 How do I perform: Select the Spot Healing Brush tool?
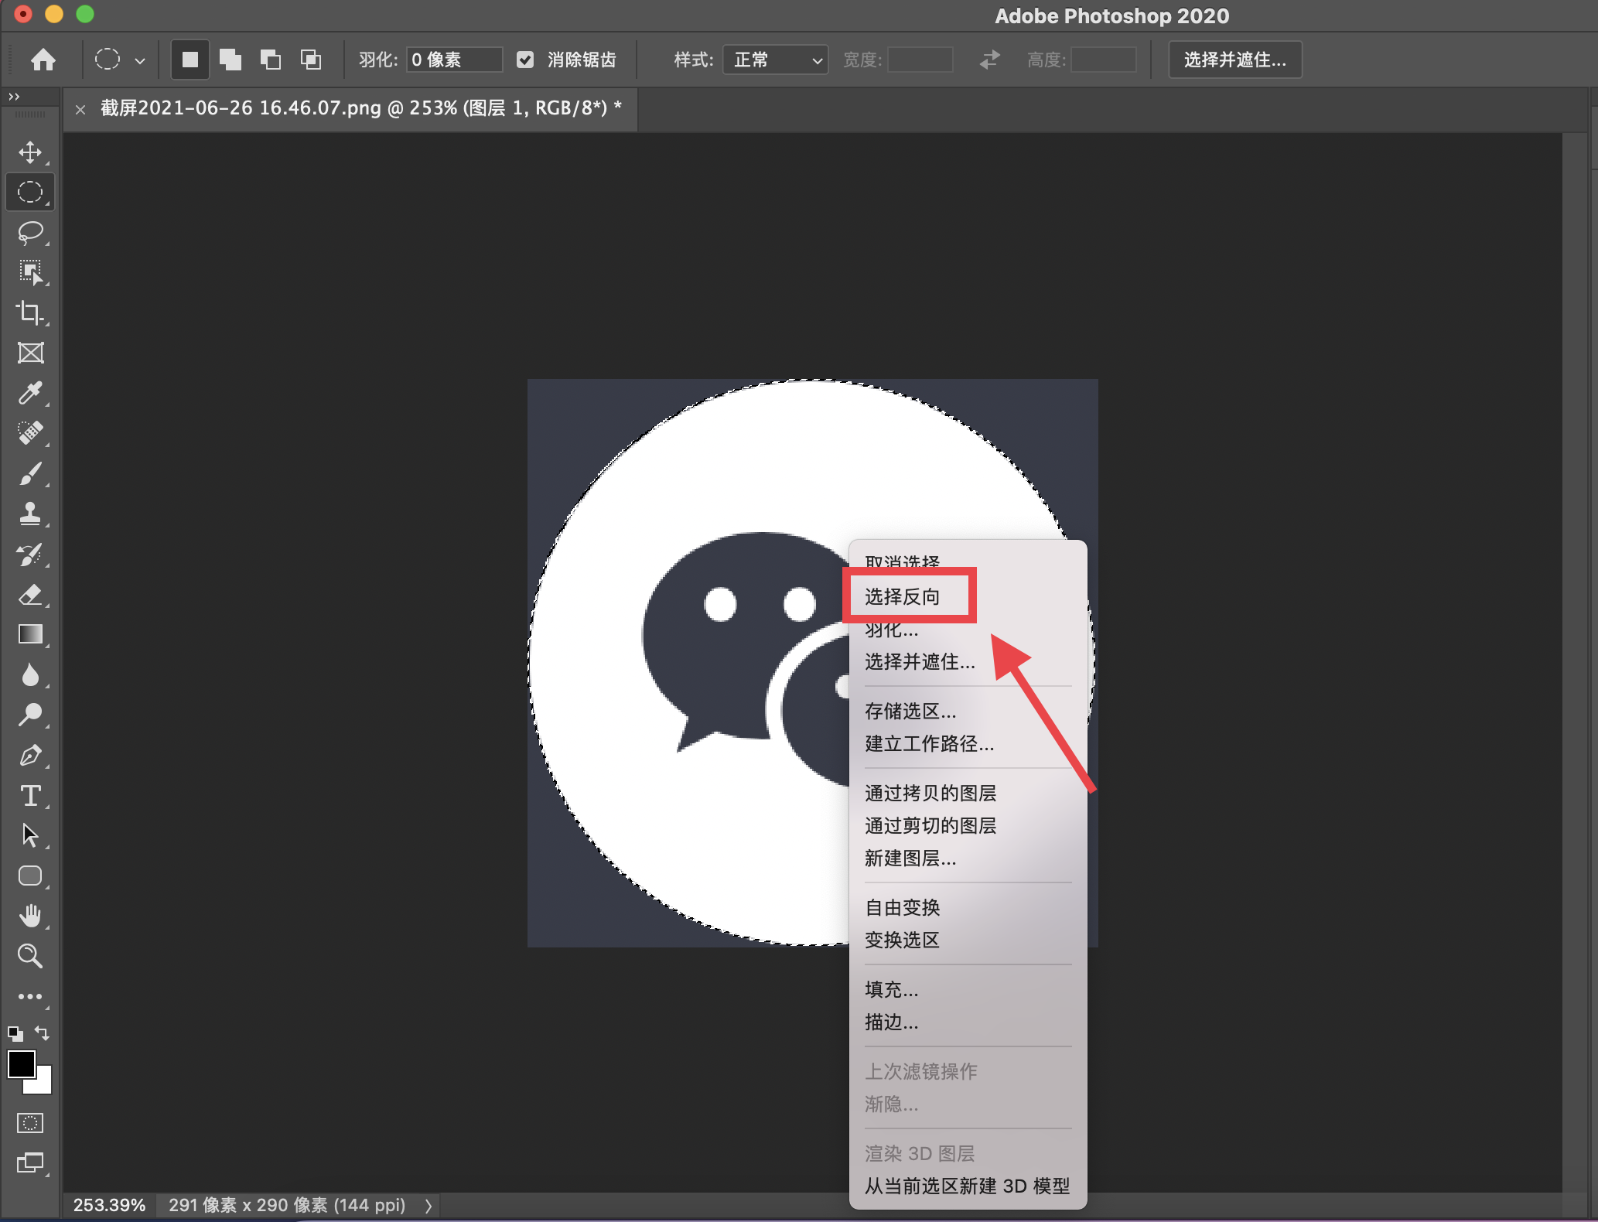tap(30, 433)
